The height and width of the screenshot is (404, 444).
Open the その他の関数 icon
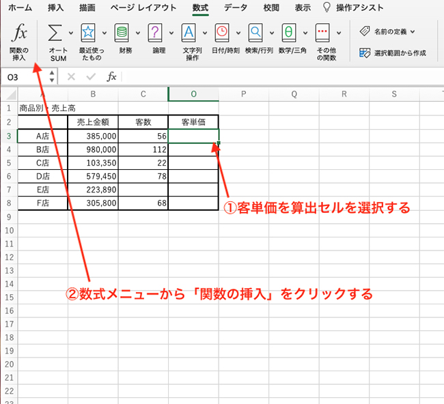click(322, 33)
